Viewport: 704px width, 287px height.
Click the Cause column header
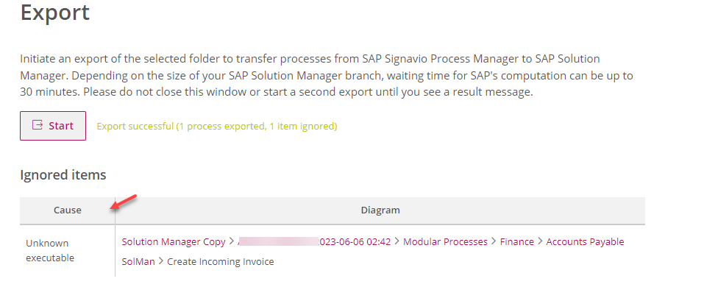click(x=68, y=210)
